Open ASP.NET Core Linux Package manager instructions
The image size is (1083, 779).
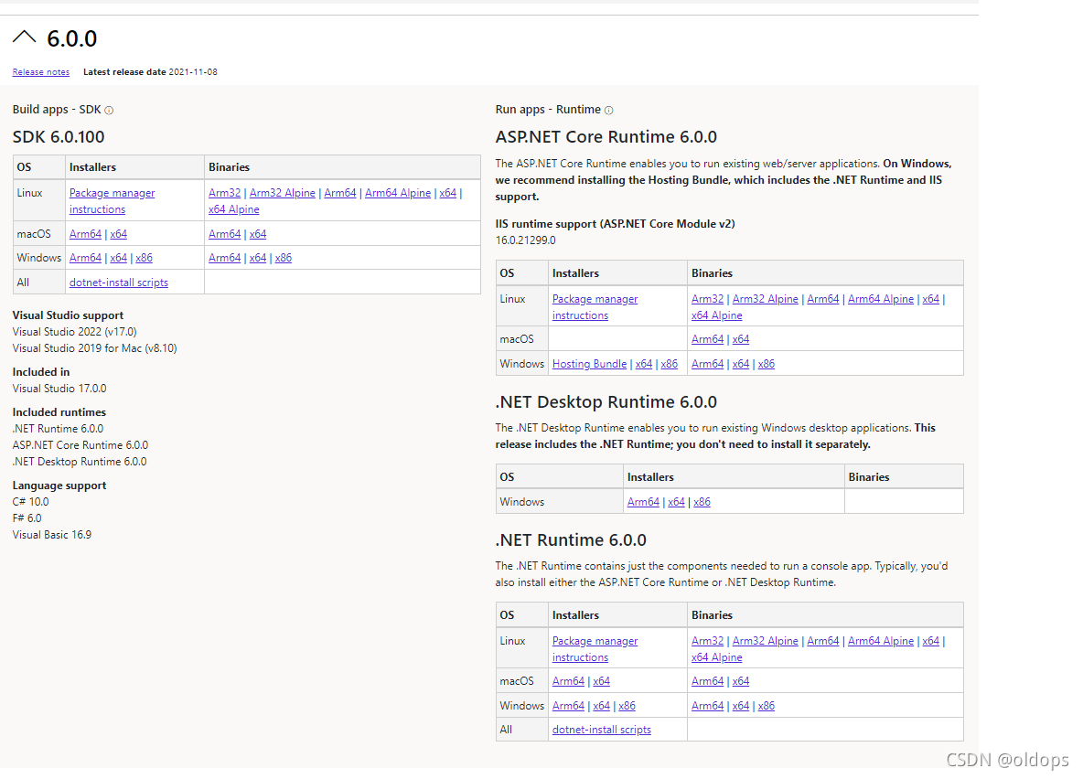coord(595,307)
